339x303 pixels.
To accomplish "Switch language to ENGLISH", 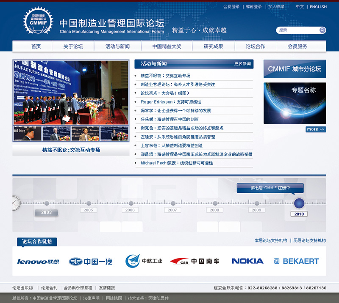I will (318, 7).
